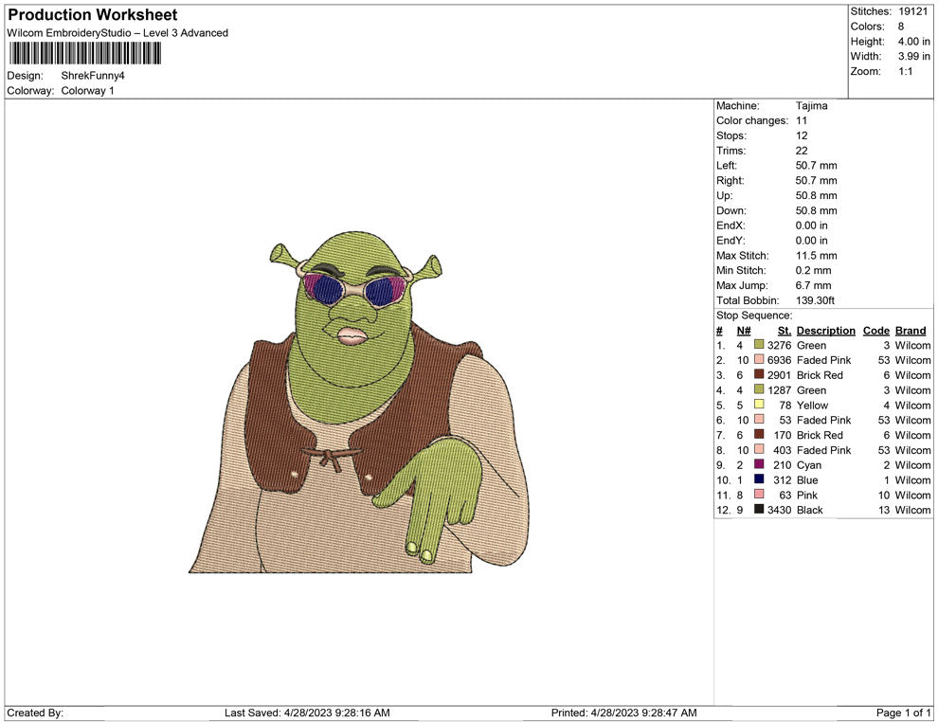The image size is (938, 722).
Task: Click the 'St.' column header
Action: pos(785,331)
